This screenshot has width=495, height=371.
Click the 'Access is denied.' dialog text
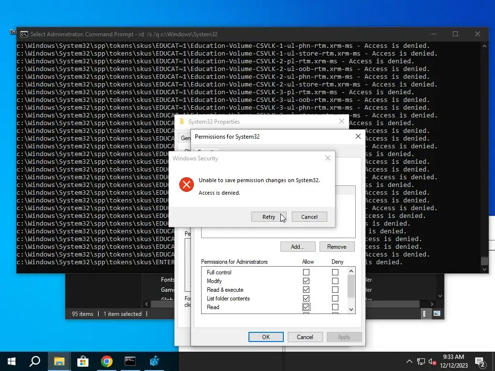click(x=219, y=193)
